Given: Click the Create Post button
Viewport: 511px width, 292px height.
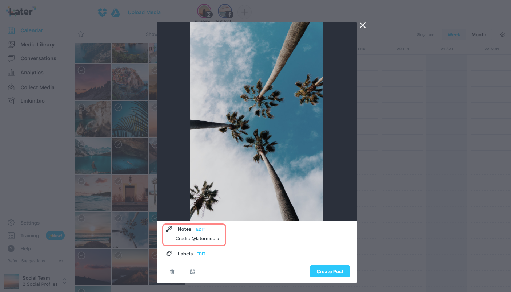Looking at the screenshot, I should pyautogui.click(x=330, y=271).
